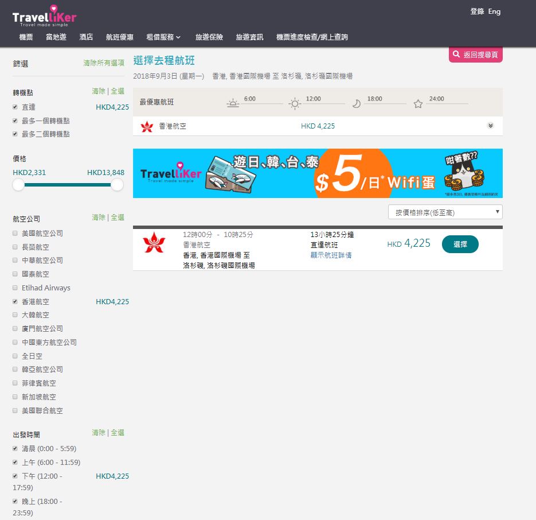Expand the 香港航空 best-deal row chevron
The image size is (536, 520).
[x=491, y=126]
